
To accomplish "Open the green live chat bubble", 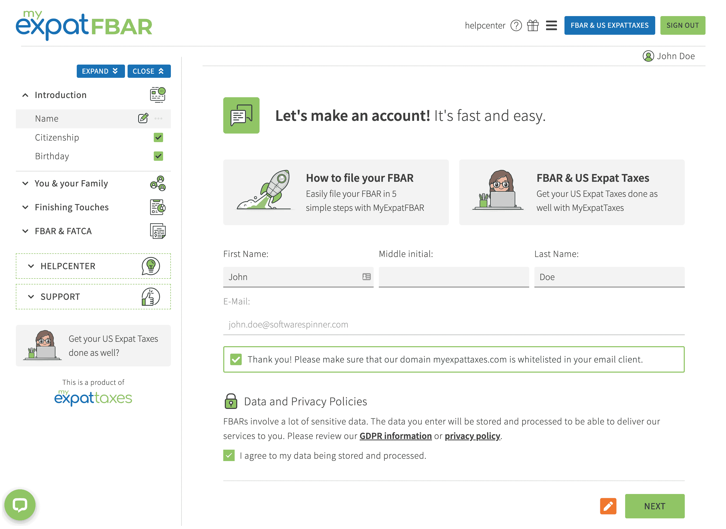I will tap(20, 505).
